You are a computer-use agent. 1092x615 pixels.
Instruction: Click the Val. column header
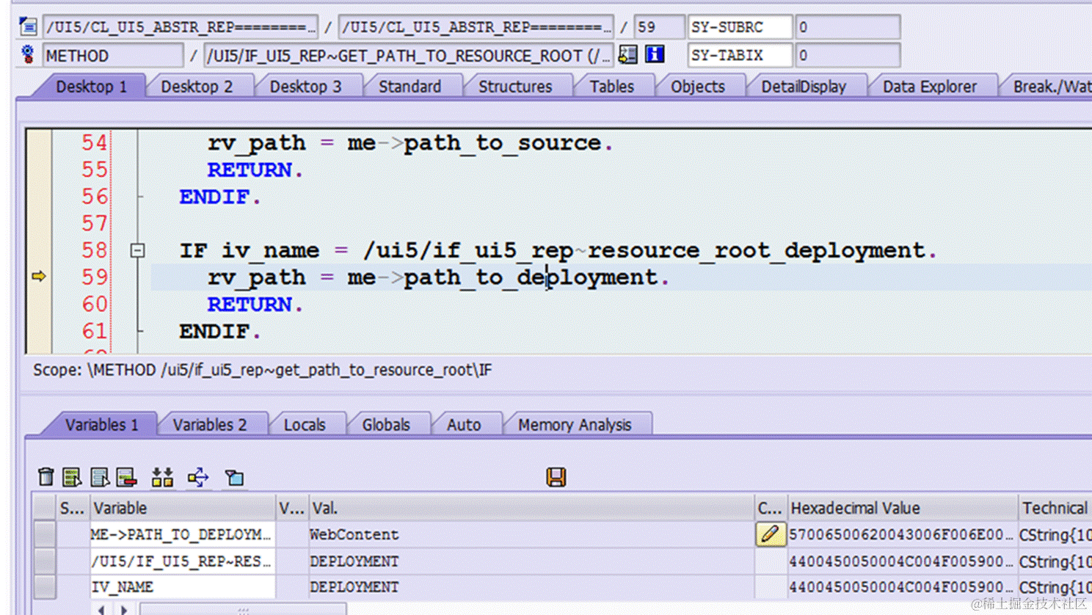click(x=531, y=508)
